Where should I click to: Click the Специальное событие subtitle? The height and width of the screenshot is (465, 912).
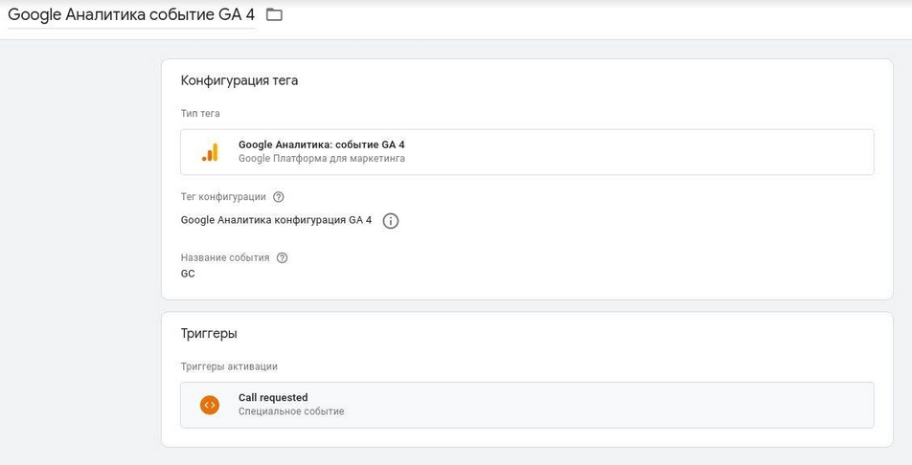(x=291, y=411)
